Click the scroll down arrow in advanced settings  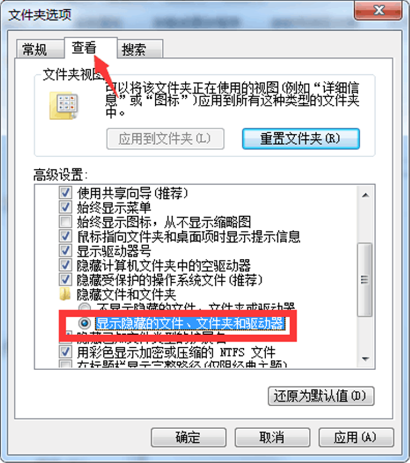click(366, 359)
